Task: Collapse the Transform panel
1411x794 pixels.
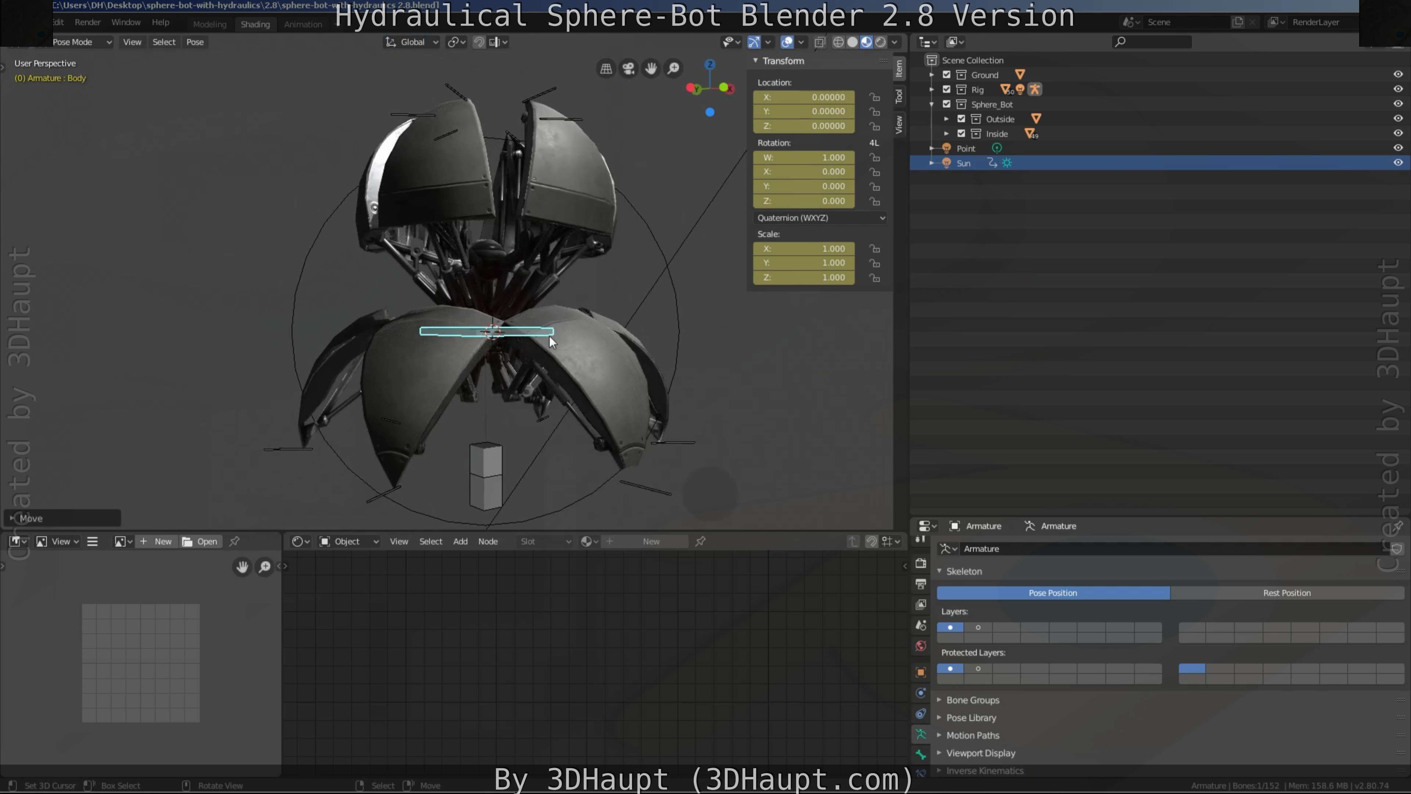Action: pyautogui.click(x=755, y=61)
